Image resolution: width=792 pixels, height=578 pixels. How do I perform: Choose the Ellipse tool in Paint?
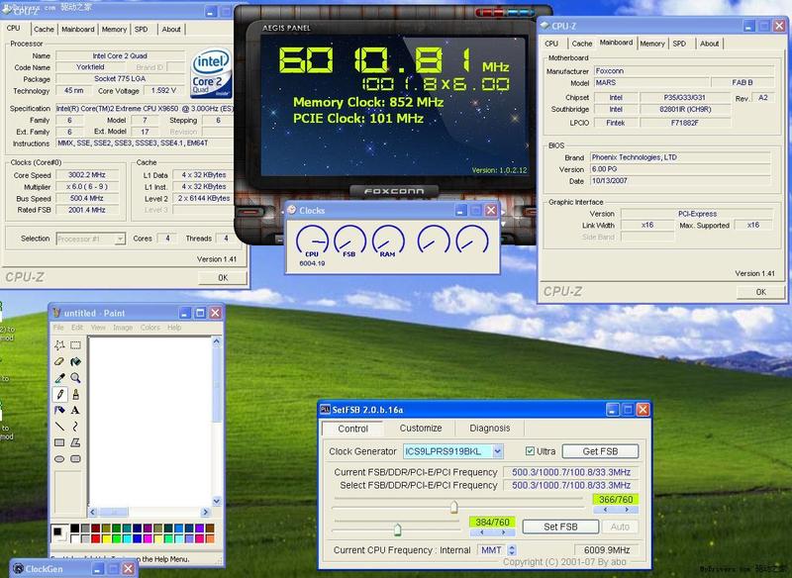coord(59,459)
